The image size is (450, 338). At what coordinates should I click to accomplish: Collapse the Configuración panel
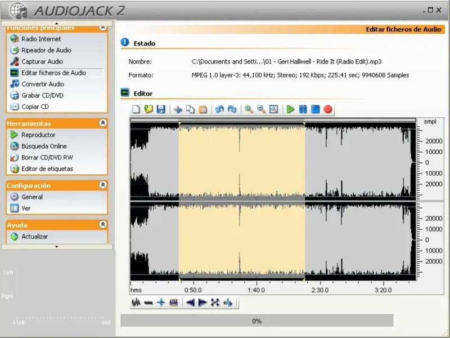pyautogui.click(x=102, y=185)
